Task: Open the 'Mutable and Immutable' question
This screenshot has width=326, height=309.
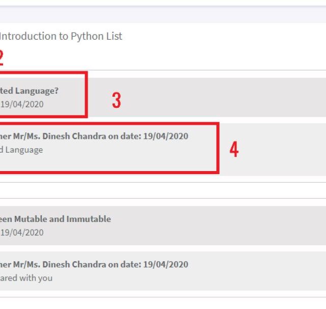Action: point(56,219)
